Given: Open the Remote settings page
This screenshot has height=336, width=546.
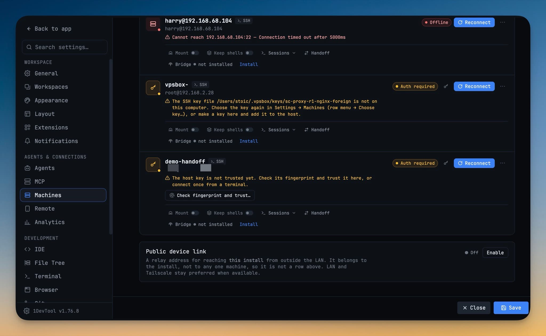Looking at the screenshot, I should click(x=63, y=209).
